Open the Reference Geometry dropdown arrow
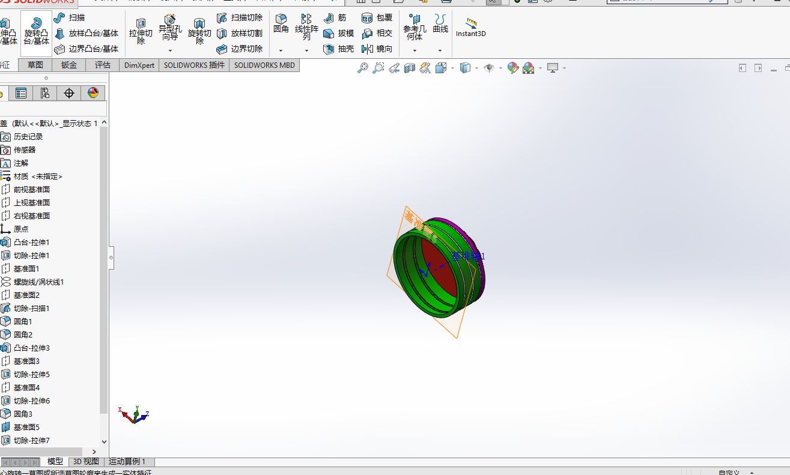The height and width of the screenshot is (475, 790). pos(415,50)
